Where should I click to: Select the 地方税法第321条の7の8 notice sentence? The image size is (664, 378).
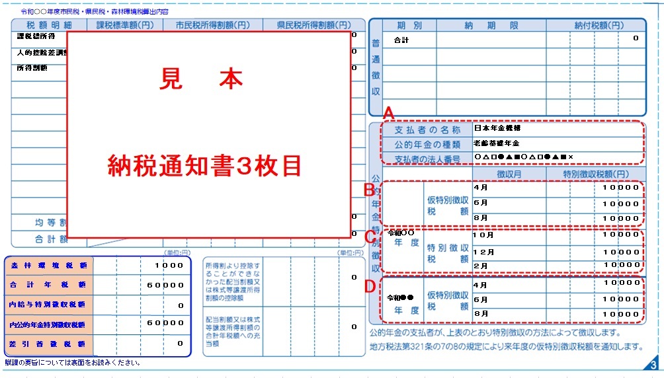[507, 347]
